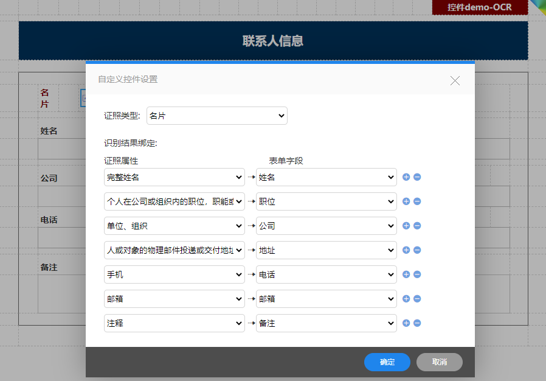Click the 自定义控件设置 dialog title
Screen dimensions: 546x381
(x=128, y=80)
